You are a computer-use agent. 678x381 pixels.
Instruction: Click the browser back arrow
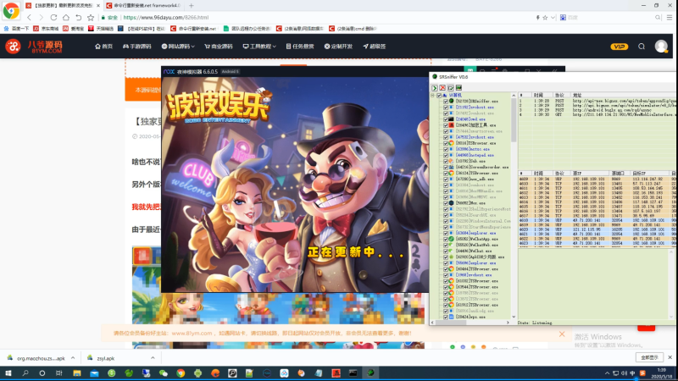coord(29,17)
